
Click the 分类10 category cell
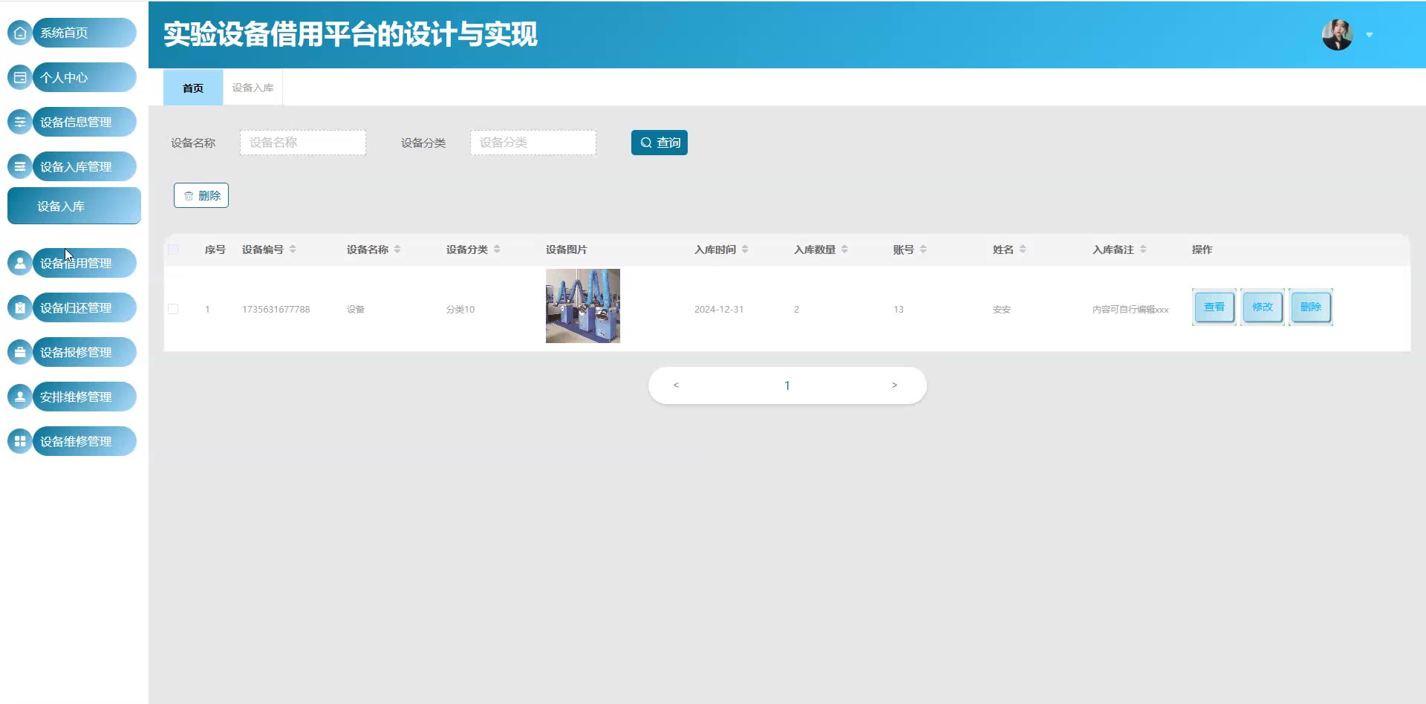(460, 309)
